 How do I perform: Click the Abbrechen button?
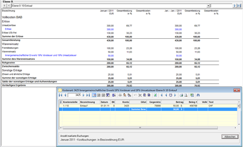click(230, 136)
